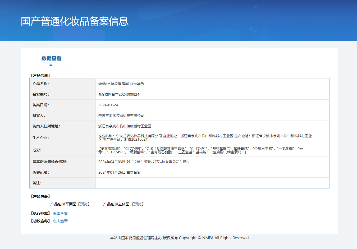357x249 pixels.
Task: Click the NMPA copyright footer text
Action: tap(179, 238)
